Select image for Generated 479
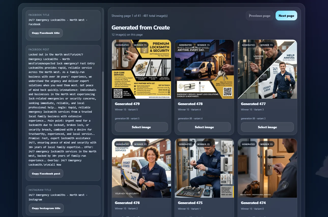Viewport: 328px width, 217px height. (x=141, y=127)
